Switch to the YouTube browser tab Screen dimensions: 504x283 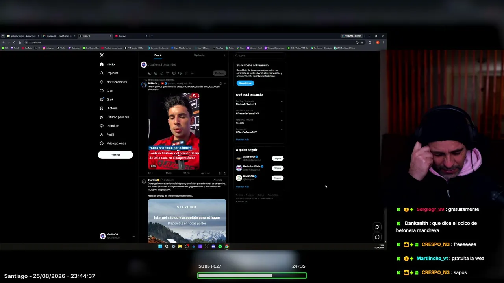(x=131, y=36)
